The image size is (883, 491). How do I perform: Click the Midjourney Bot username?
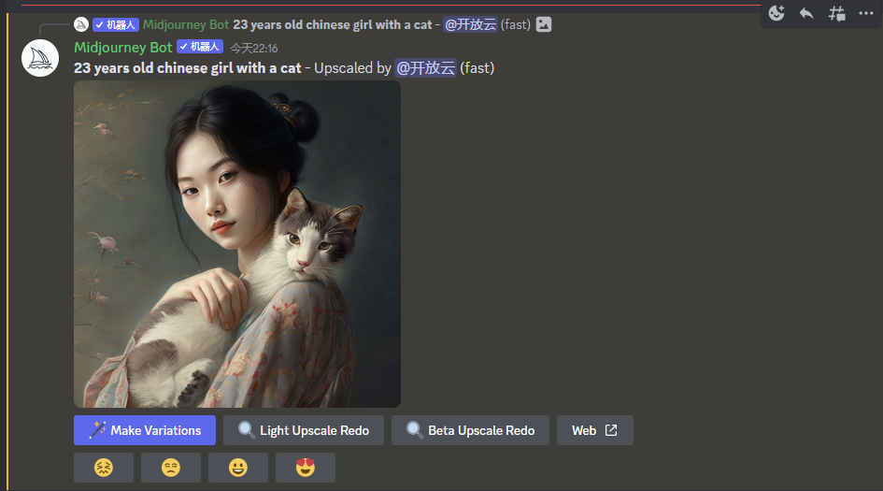pyautogui.click(x=122, y=48)
